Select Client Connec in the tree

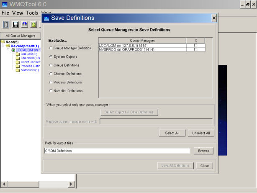[30, 62]
